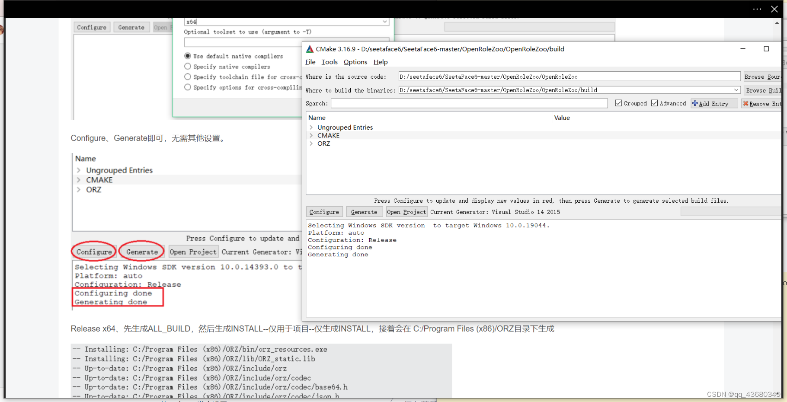This screenshot has width=787, height=402.
Task: Select the "Specify native compilers" radio button
Action: (188, 66)
